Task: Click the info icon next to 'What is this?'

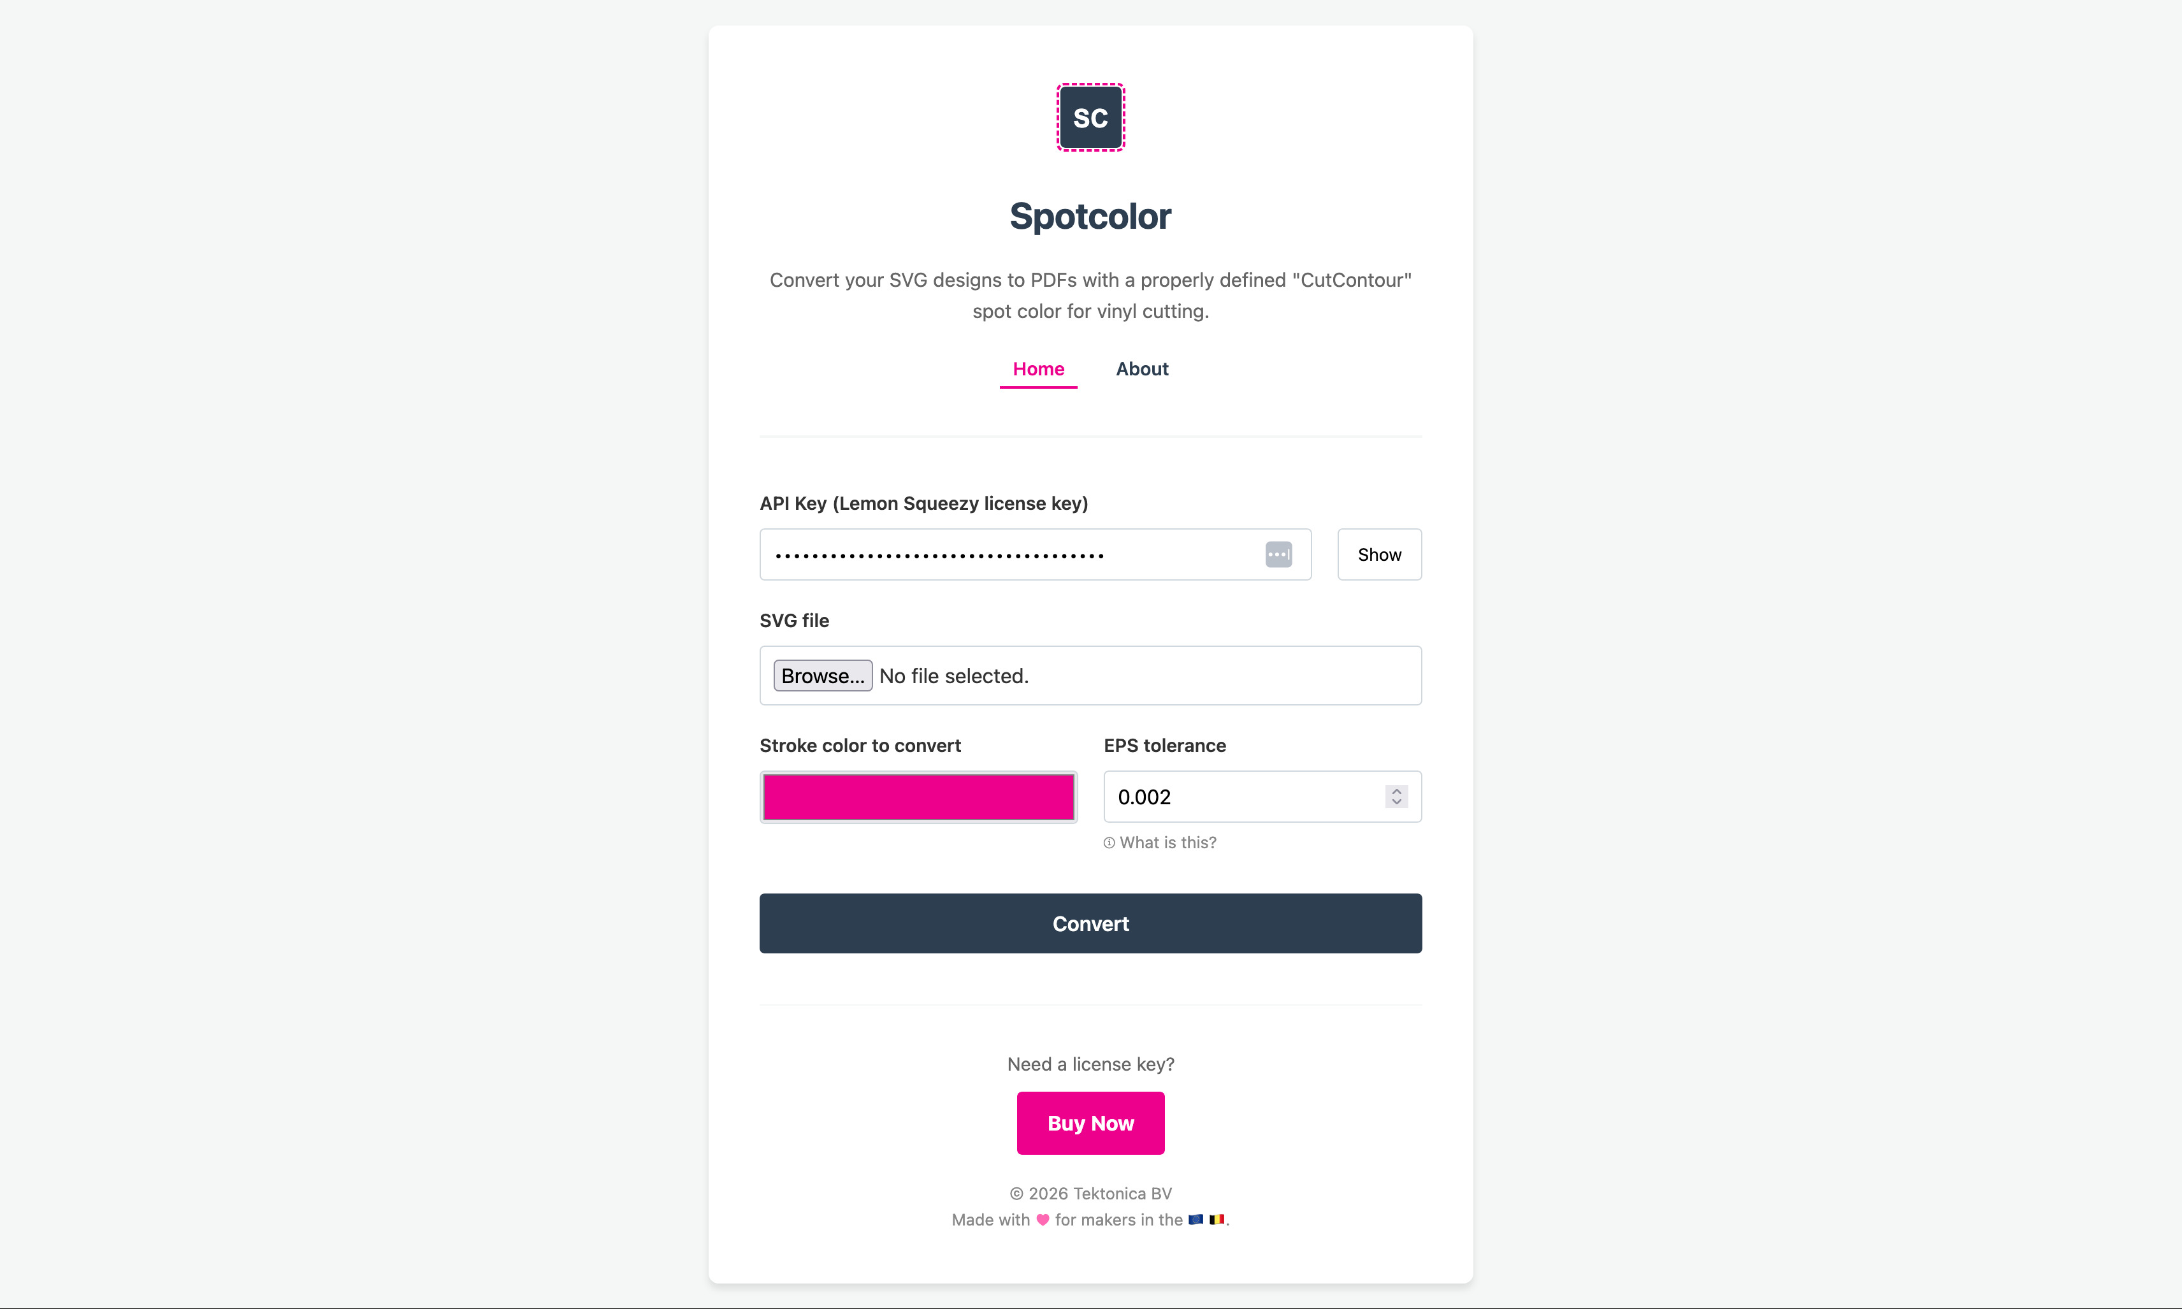Action: (1109, 843)
